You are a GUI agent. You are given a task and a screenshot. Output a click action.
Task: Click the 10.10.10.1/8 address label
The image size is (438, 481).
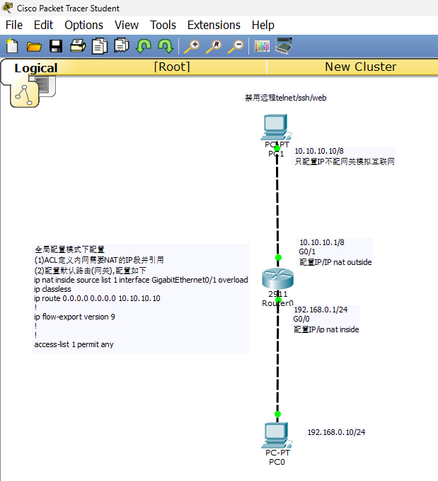point(322,242)
